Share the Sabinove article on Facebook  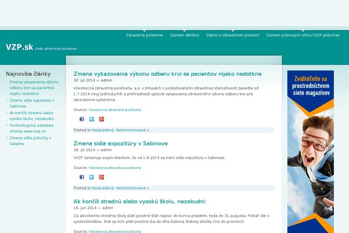click(x=81, y=177)
